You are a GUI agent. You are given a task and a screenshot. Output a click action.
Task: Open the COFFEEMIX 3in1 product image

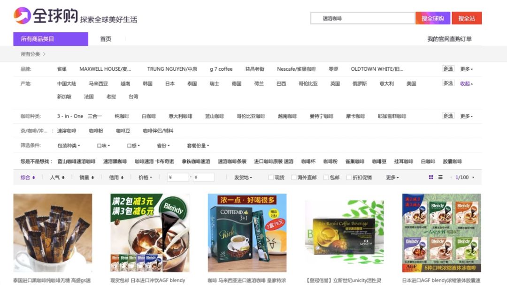(x=247, y=232)
